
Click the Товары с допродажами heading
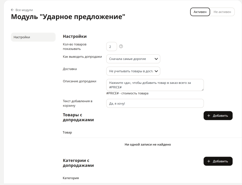pyautogui.click(x=78, y=117)
